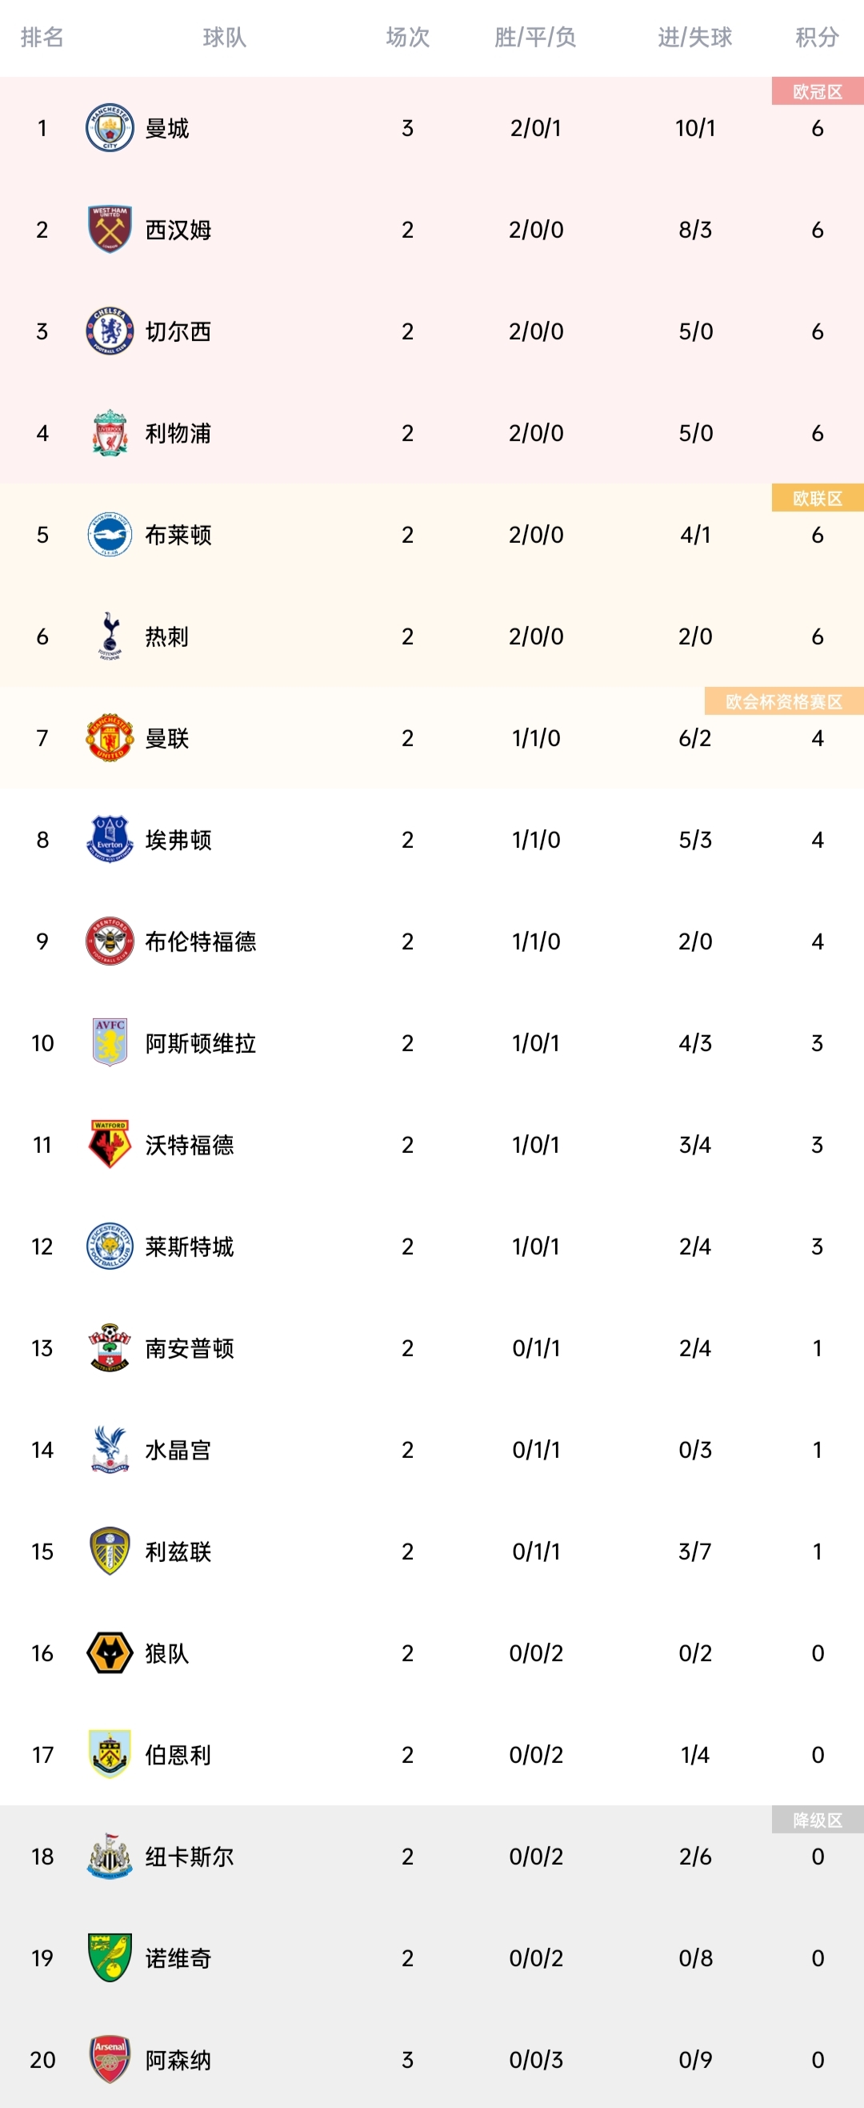Tap the West Ham United crest
The image size is (864, 2108).
pos(110,229)
